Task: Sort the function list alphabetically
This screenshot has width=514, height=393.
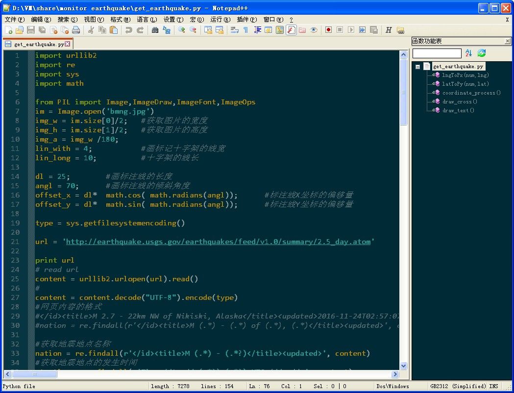Action: (469, 53)
